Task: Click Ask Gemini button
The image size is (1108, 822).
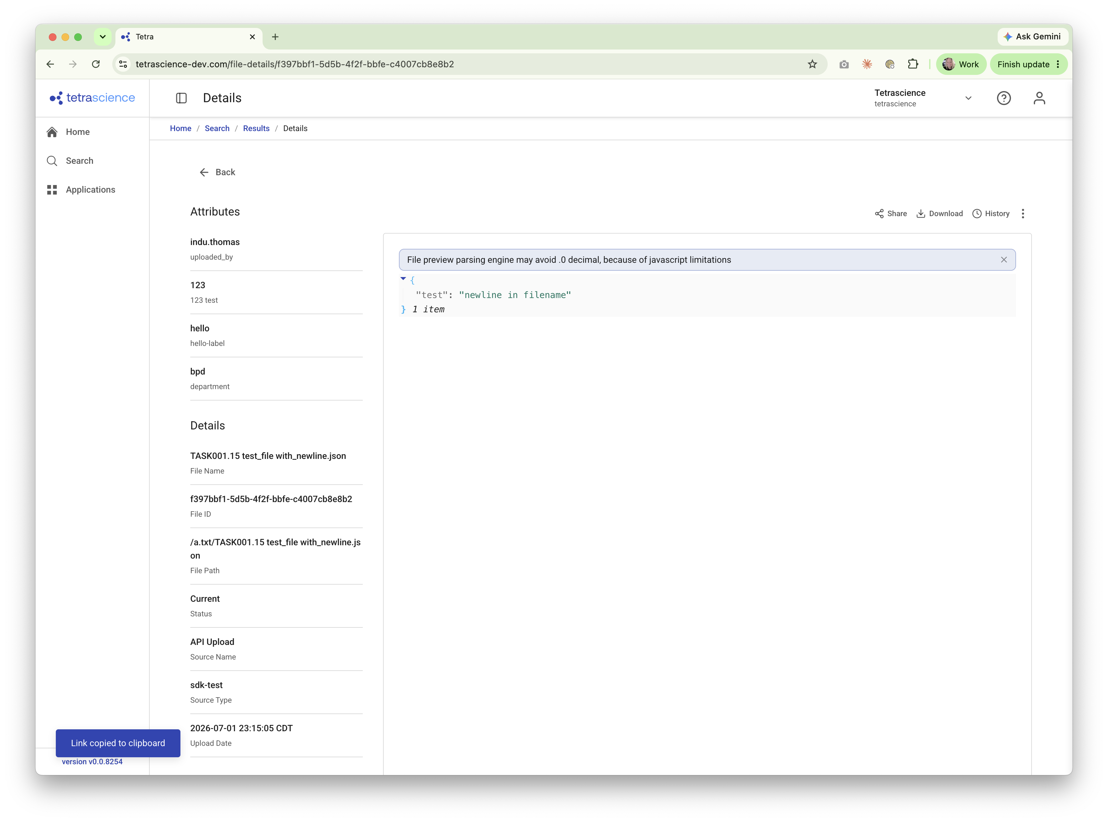Action: click(1033, 37)
